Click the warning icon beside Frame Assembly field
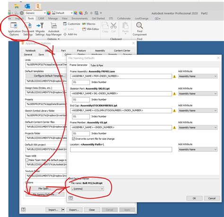This screenshot has height=217, width=224. [x=174, y=77]
